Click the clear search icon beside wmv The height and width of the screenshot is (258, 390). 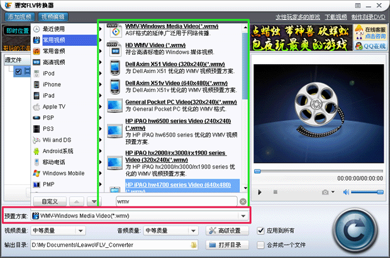[243, 201]
